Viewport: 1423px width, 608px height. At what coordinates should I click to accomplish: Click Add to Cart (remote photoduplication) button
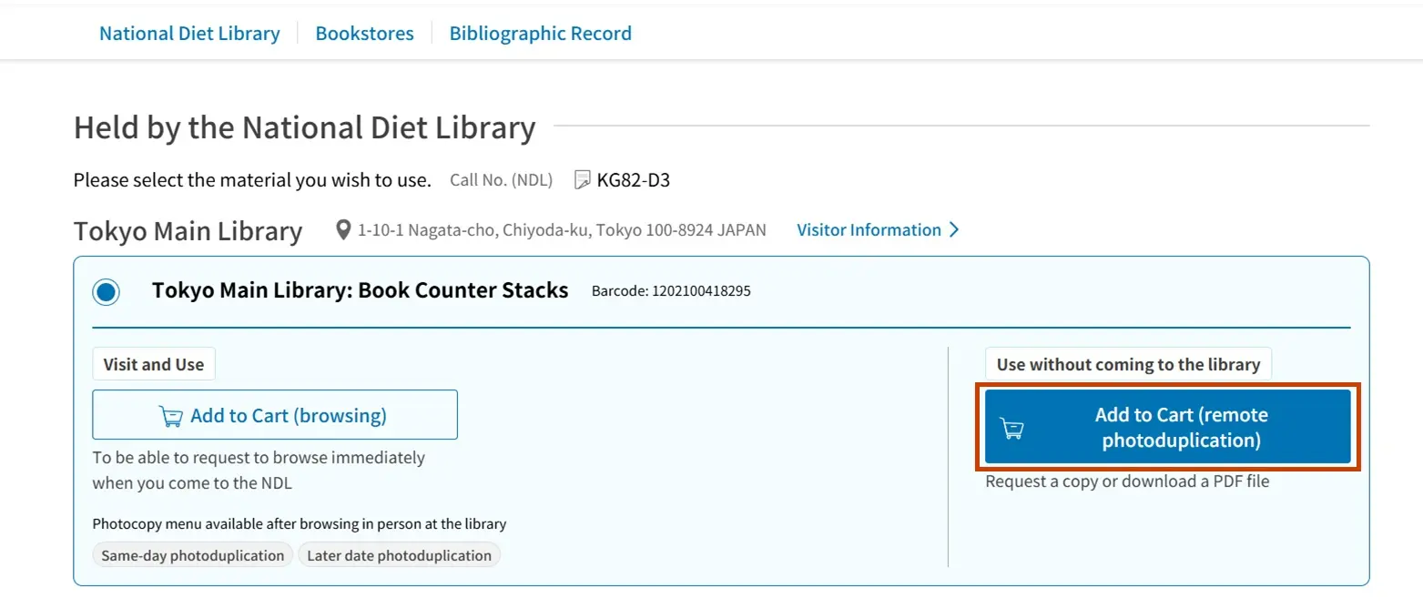[1168, 427]
